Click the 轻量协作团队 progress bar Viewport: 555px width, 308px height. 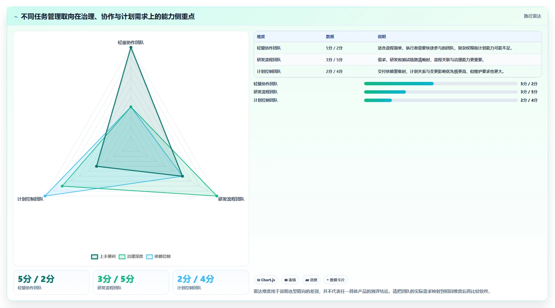(x=441, y=84)
